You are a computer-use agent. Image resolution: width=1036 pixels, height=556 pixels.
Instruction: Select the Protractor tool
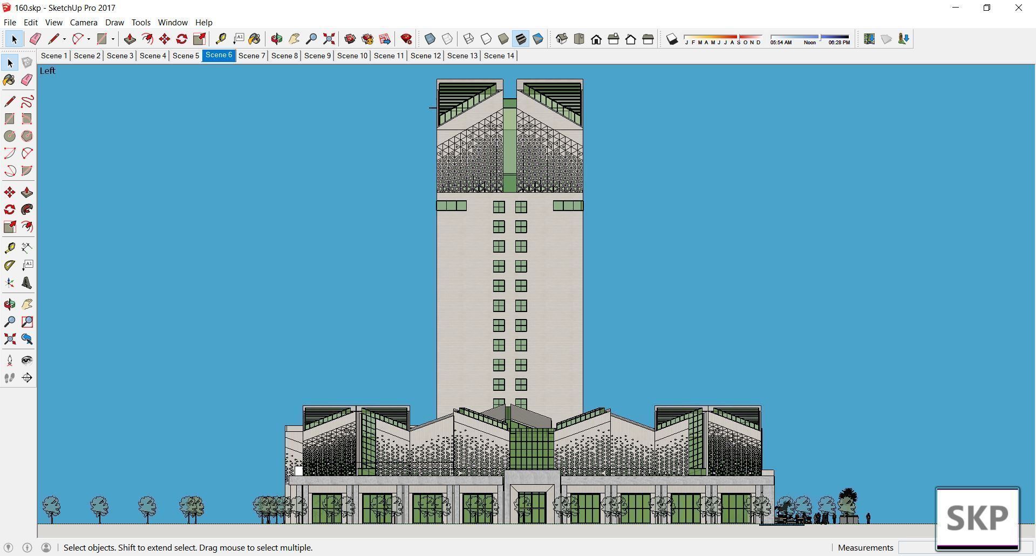click(x=10, y=265)
